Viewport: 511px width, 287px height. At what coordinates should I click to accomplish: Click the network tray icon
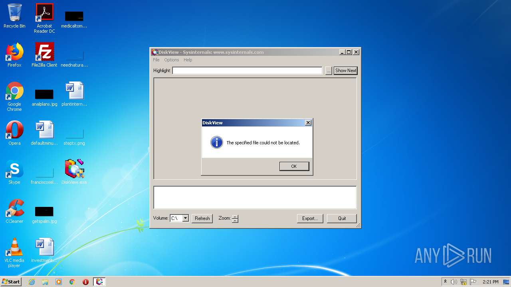click(x=463, y=282)
